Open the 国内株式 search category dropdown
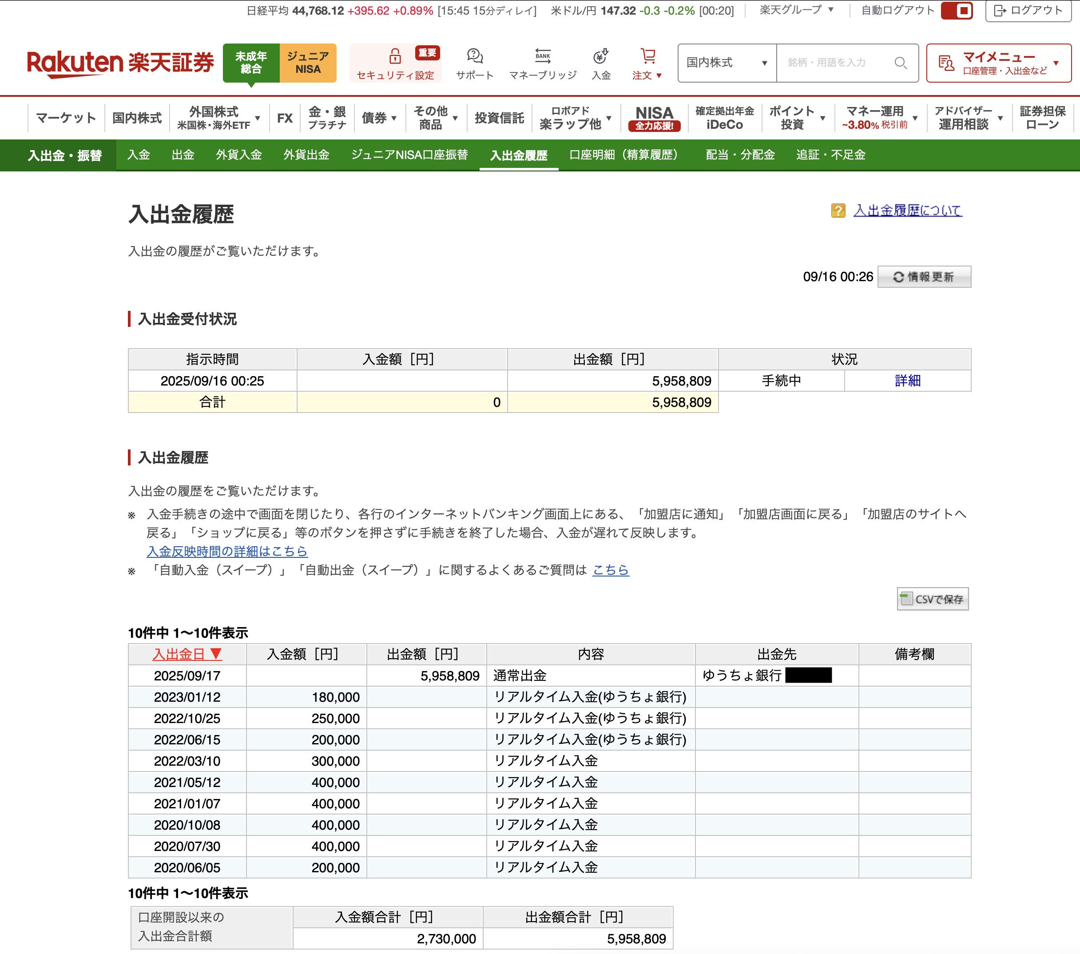The height and width of the screenshot is (954, 1080). coord(727,63)
